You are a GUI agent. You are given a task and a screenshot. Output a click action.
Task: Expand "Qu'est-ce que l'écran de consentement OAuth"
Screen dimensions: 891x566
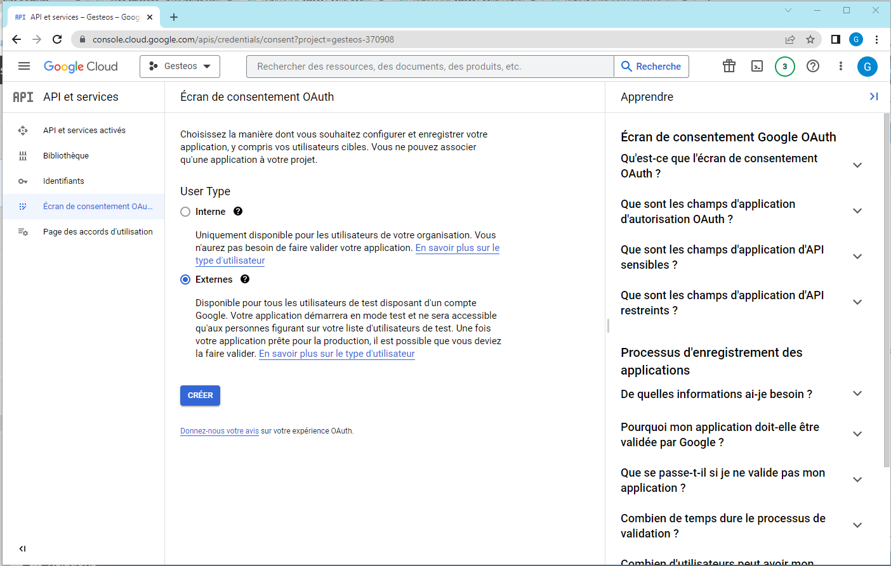[x=857, y=165]
